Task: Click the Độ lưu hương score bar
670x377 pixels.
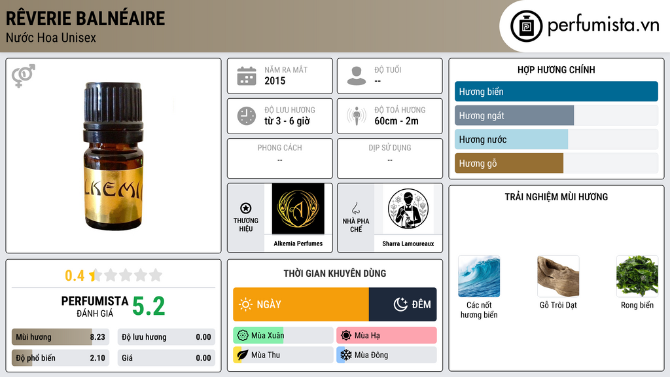Action: click(166, 337)
